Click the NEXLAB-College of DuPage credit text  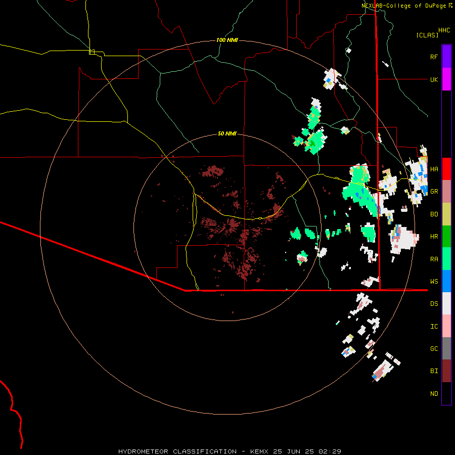(x=404, y=6)
